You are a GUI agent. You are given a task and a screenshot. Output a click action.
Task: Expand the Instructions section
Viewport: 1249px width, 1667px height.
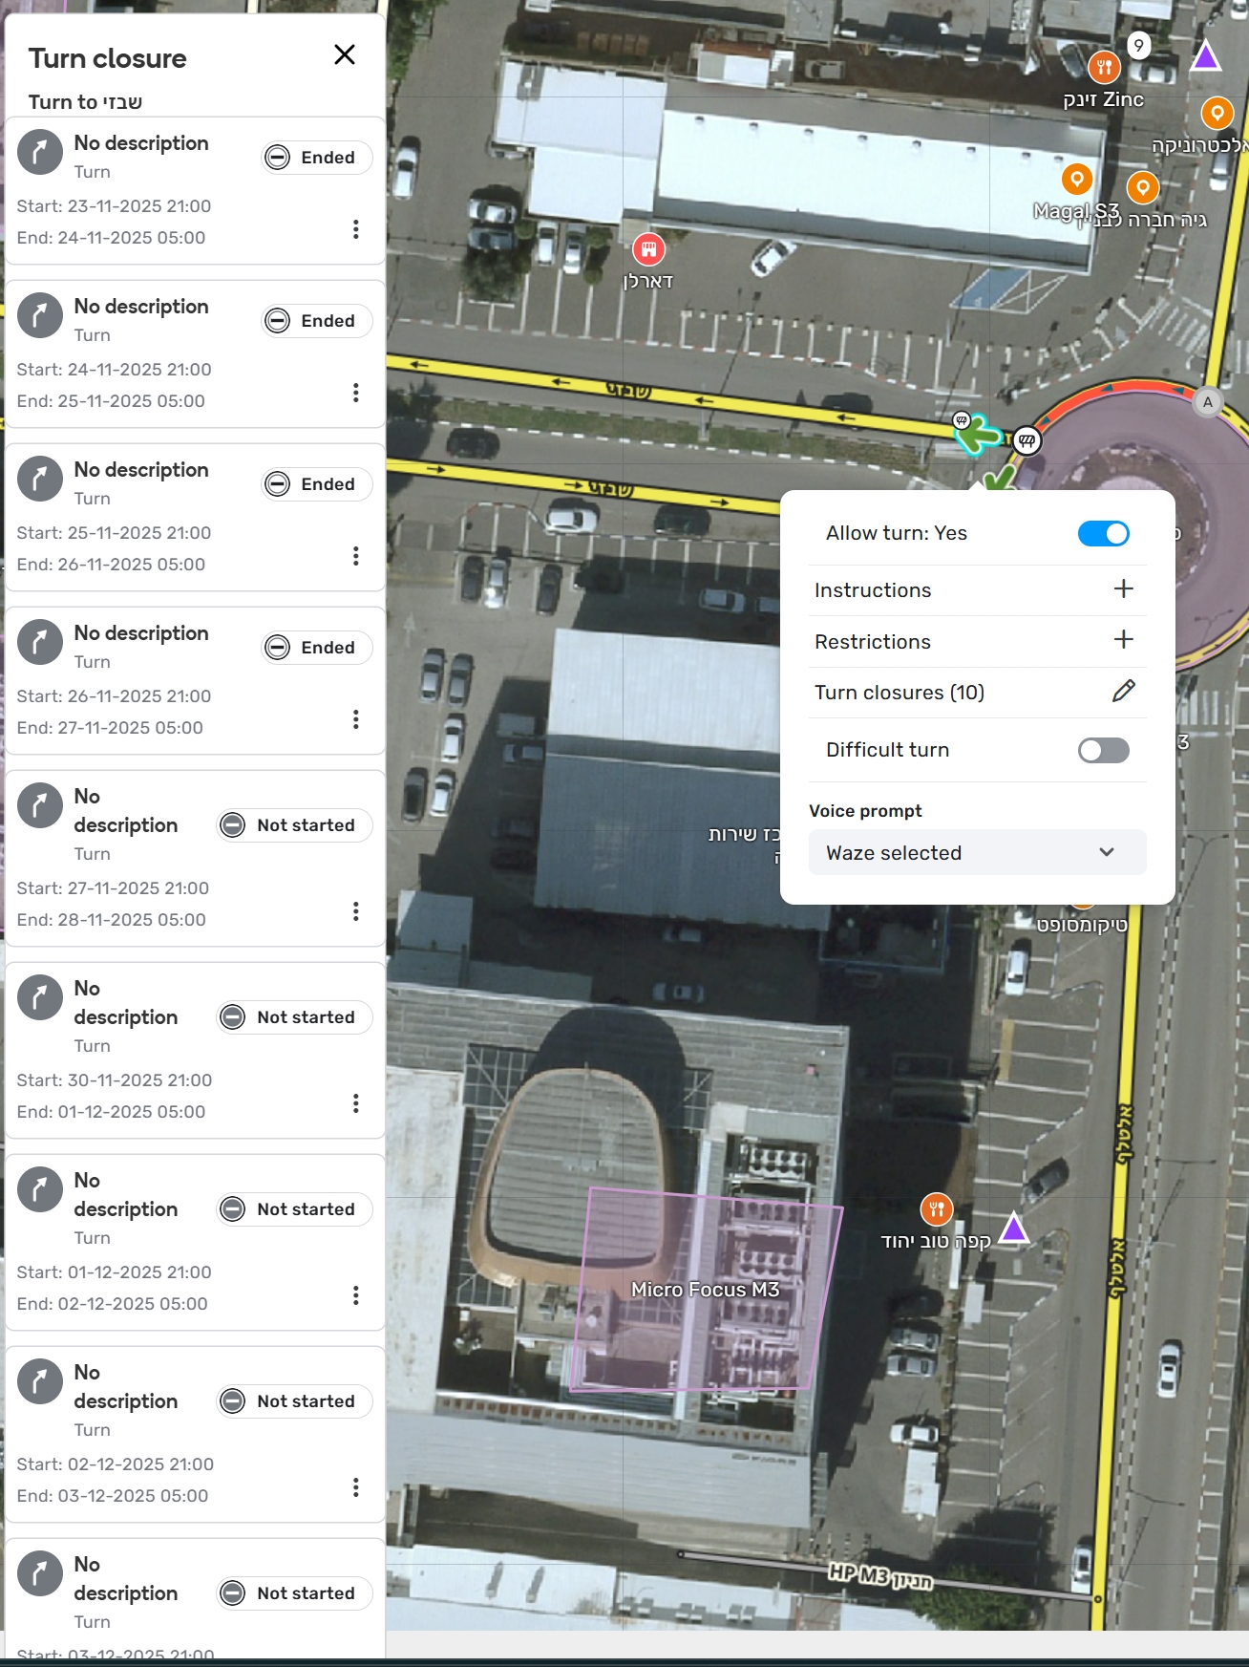[1123, 589]
